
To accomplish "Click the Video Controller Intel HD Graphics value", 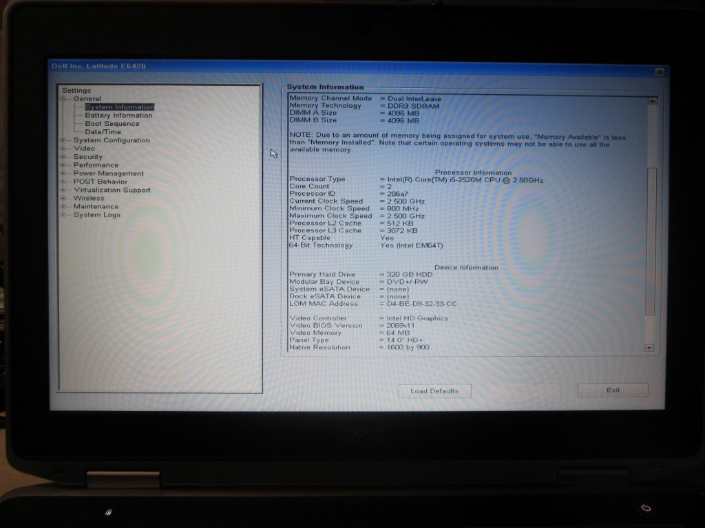I will tap(417, 318).
